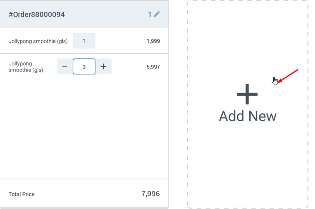The height and width of the screenshot is (209, 315).
Task: Click the 1,999 price value
Action: point(153,41)
